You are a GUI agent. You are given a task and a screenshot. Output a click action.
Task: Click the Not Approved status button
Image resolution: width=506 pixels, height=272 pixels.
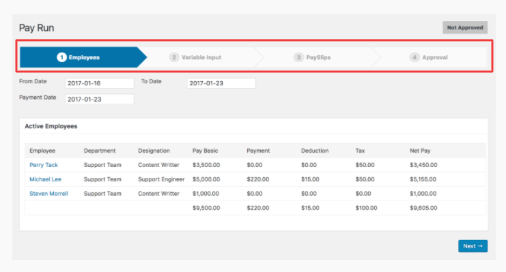(x=465, y=28)
